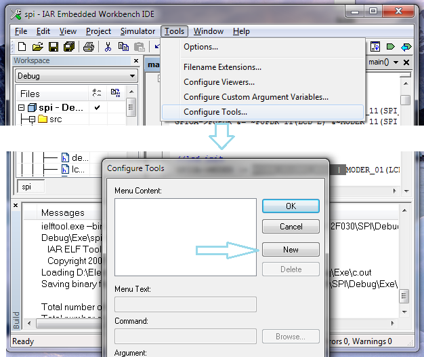Click the Paste clipboard icon
The image size is (424, 357).
pos(140,47)
